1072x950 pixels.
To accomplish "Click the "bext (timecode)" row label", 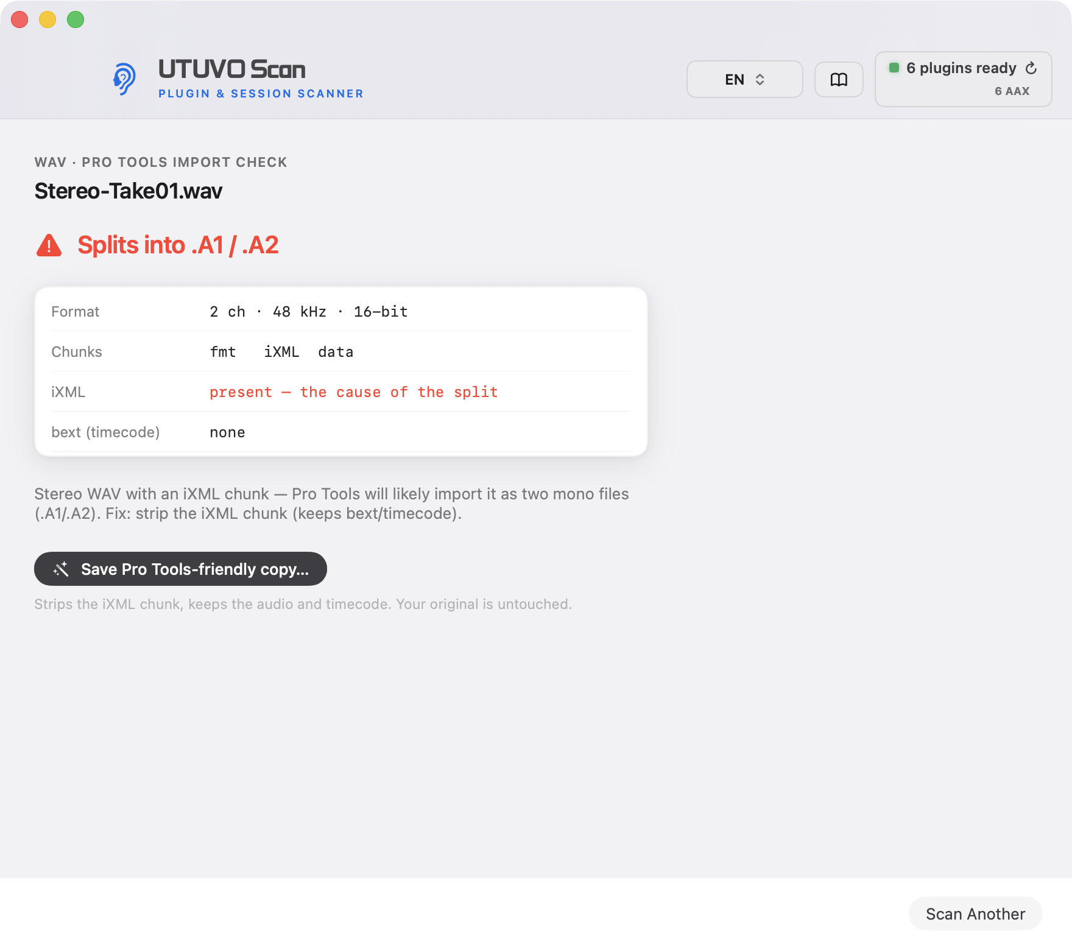I will click(106, 432).
